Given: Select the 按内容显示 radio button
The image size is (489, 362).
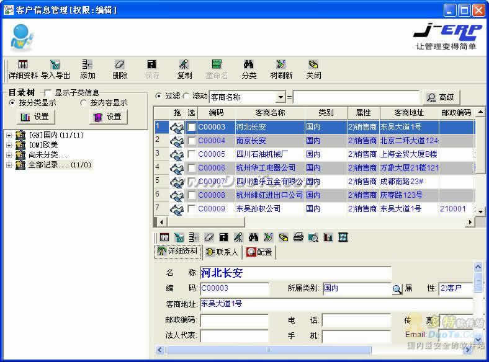Looking at the screenshot, I should point(84,103).
